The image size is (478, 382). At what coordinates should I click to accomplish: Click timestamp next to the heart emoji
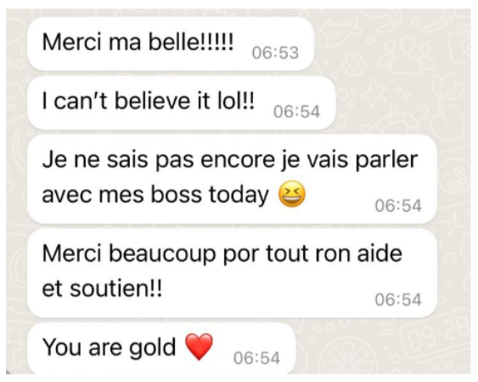pyautogui.click(x=256, y=358)
